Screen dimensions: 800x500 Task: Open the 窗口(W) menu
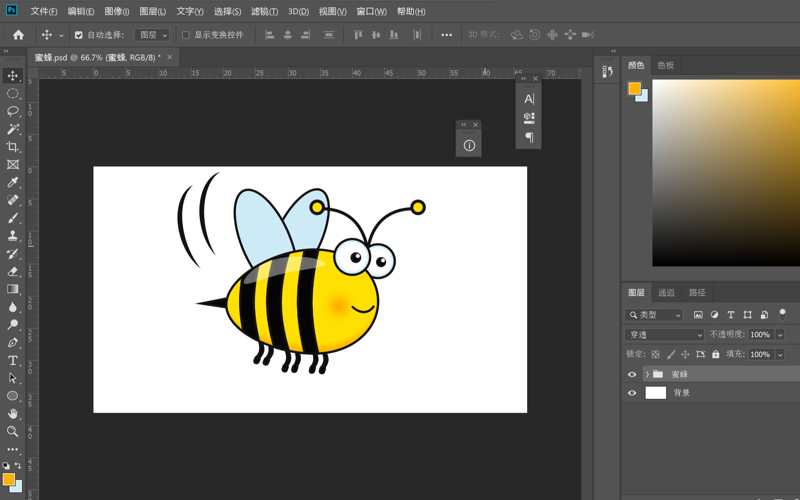371,11
